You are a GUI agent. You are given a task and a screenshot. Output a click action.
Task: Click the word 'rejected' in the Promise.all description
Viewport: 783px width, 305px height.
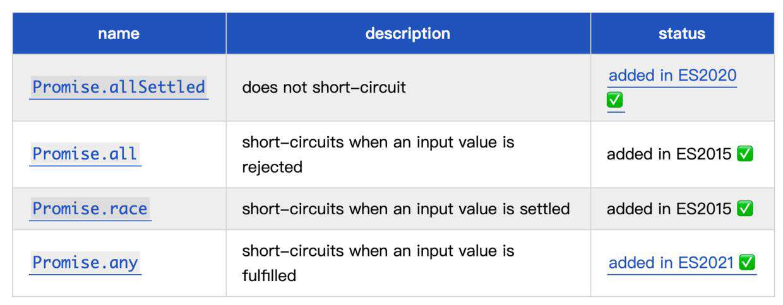coord(272,167)
